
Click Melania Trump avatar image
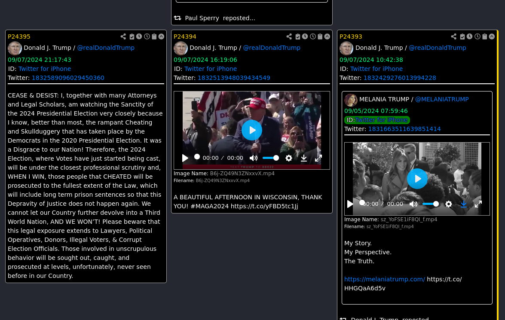351,100
